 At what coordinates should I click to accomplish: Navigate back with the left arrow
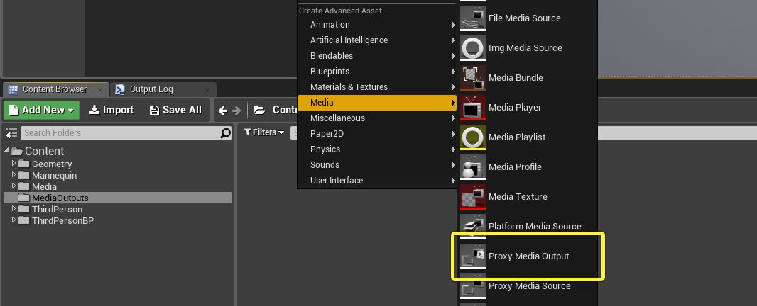click(x=222, y=110)
